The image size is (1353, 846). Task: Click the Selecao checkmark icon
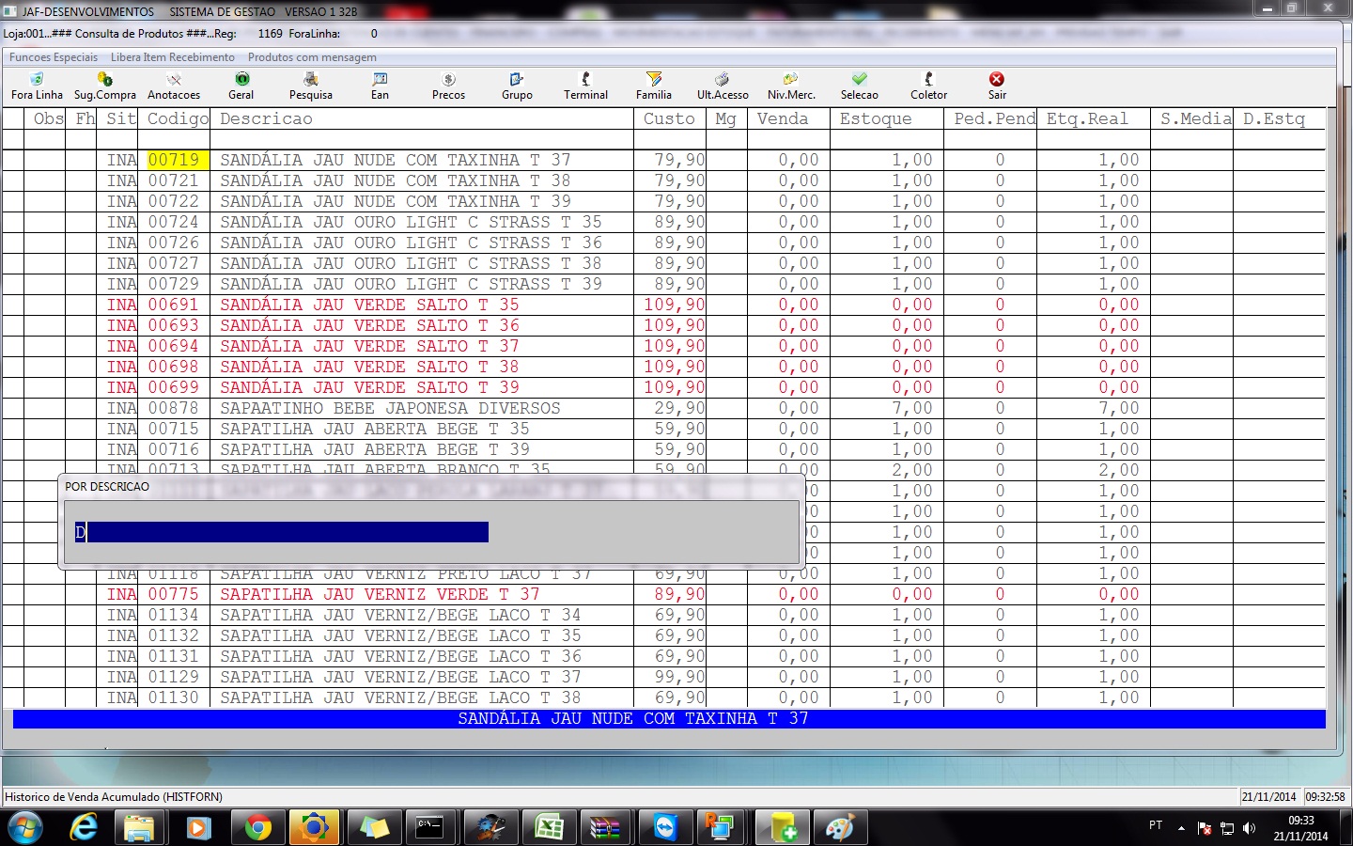click(859, 80)
